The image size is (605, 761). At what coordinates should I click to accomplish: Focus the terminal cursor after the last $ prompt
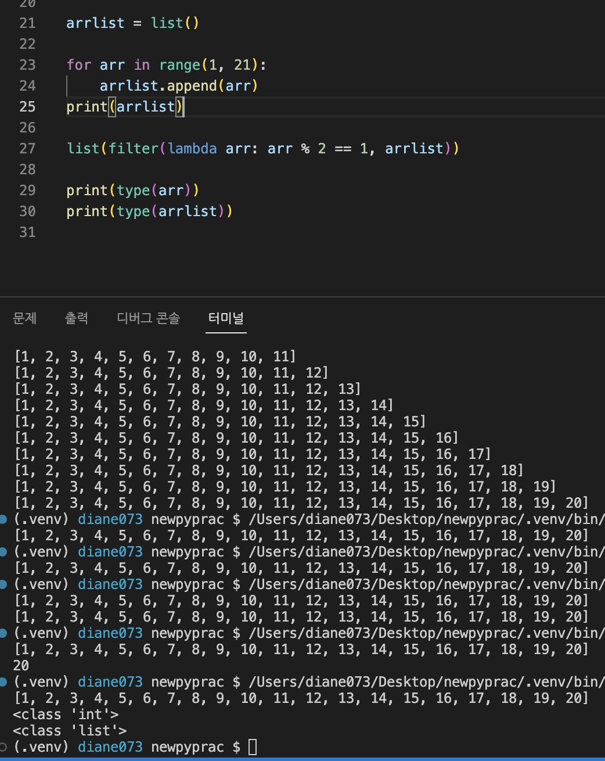coord(253,747)
